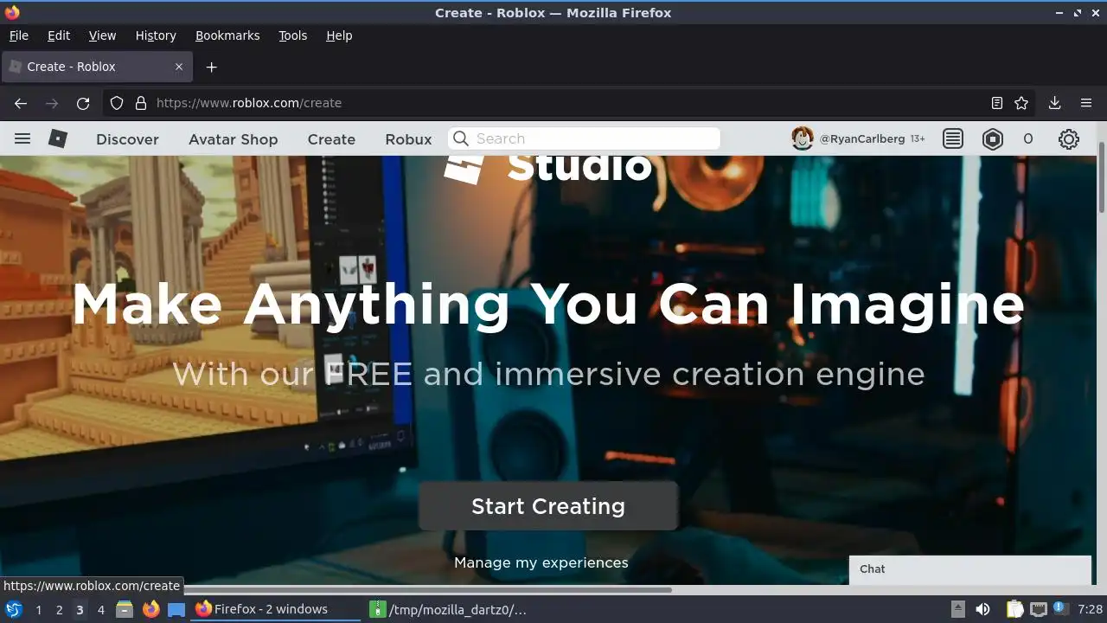Select the Create - Roblox browser tab
This screenshot has width=1107, height=623.
97,67
